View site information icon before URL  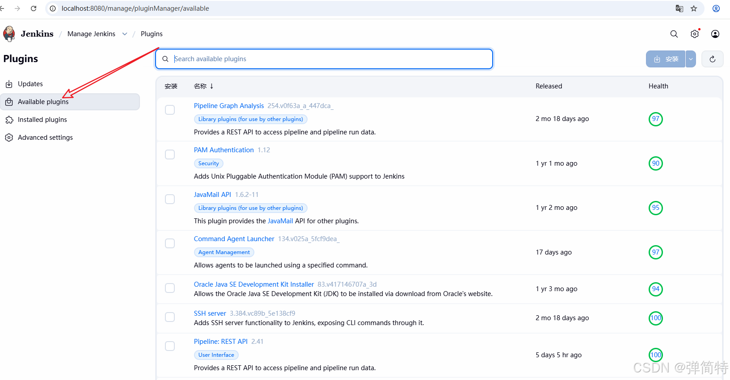53,8
